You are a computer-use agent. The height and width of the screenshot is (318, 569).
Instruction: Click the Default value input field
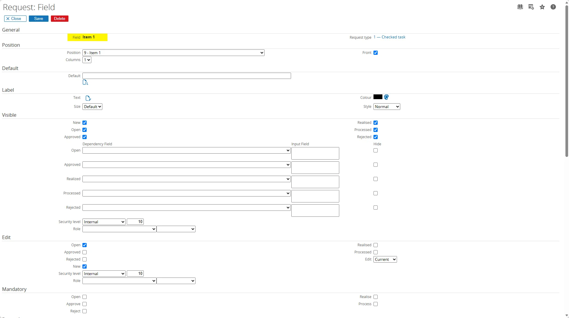click(x=187, y=76)
